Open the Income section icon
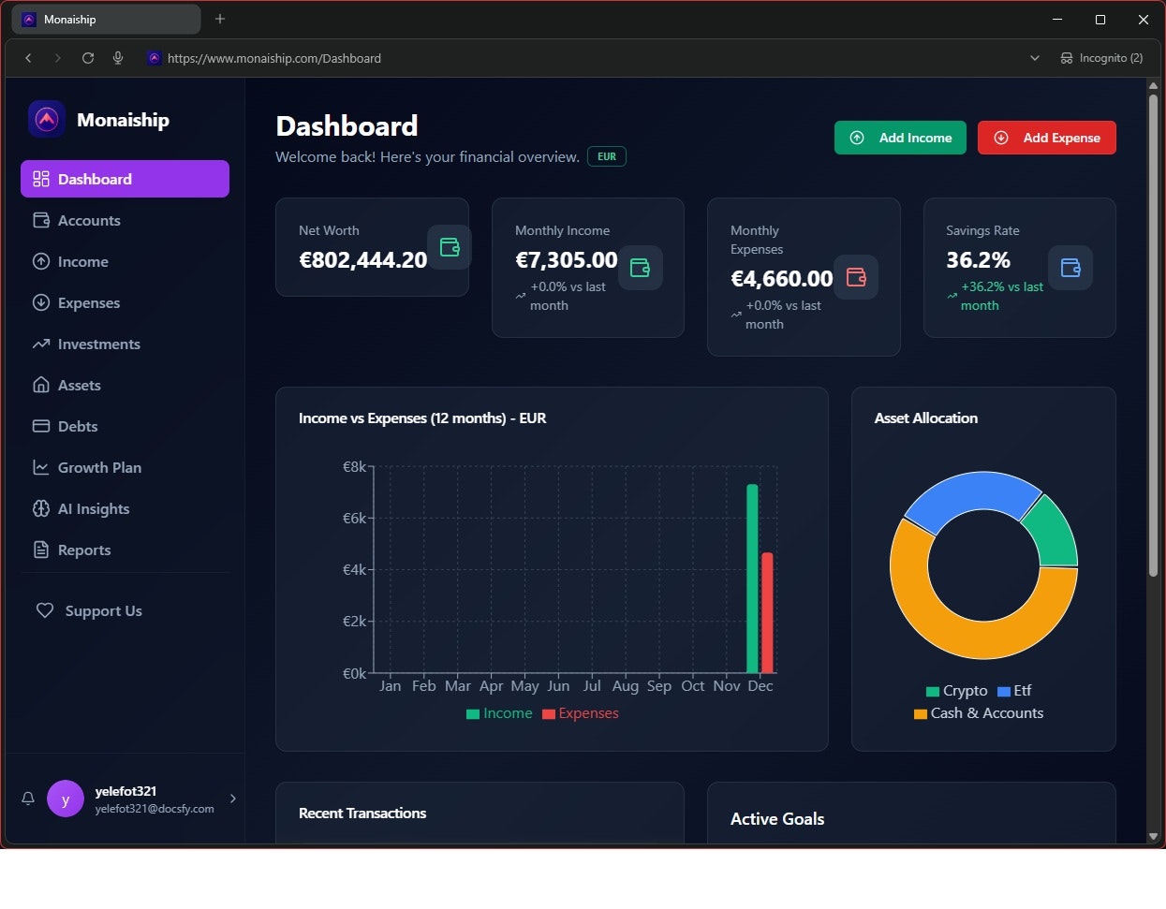Viewport: 1166px width, 909px height. (x=41, y=261)
